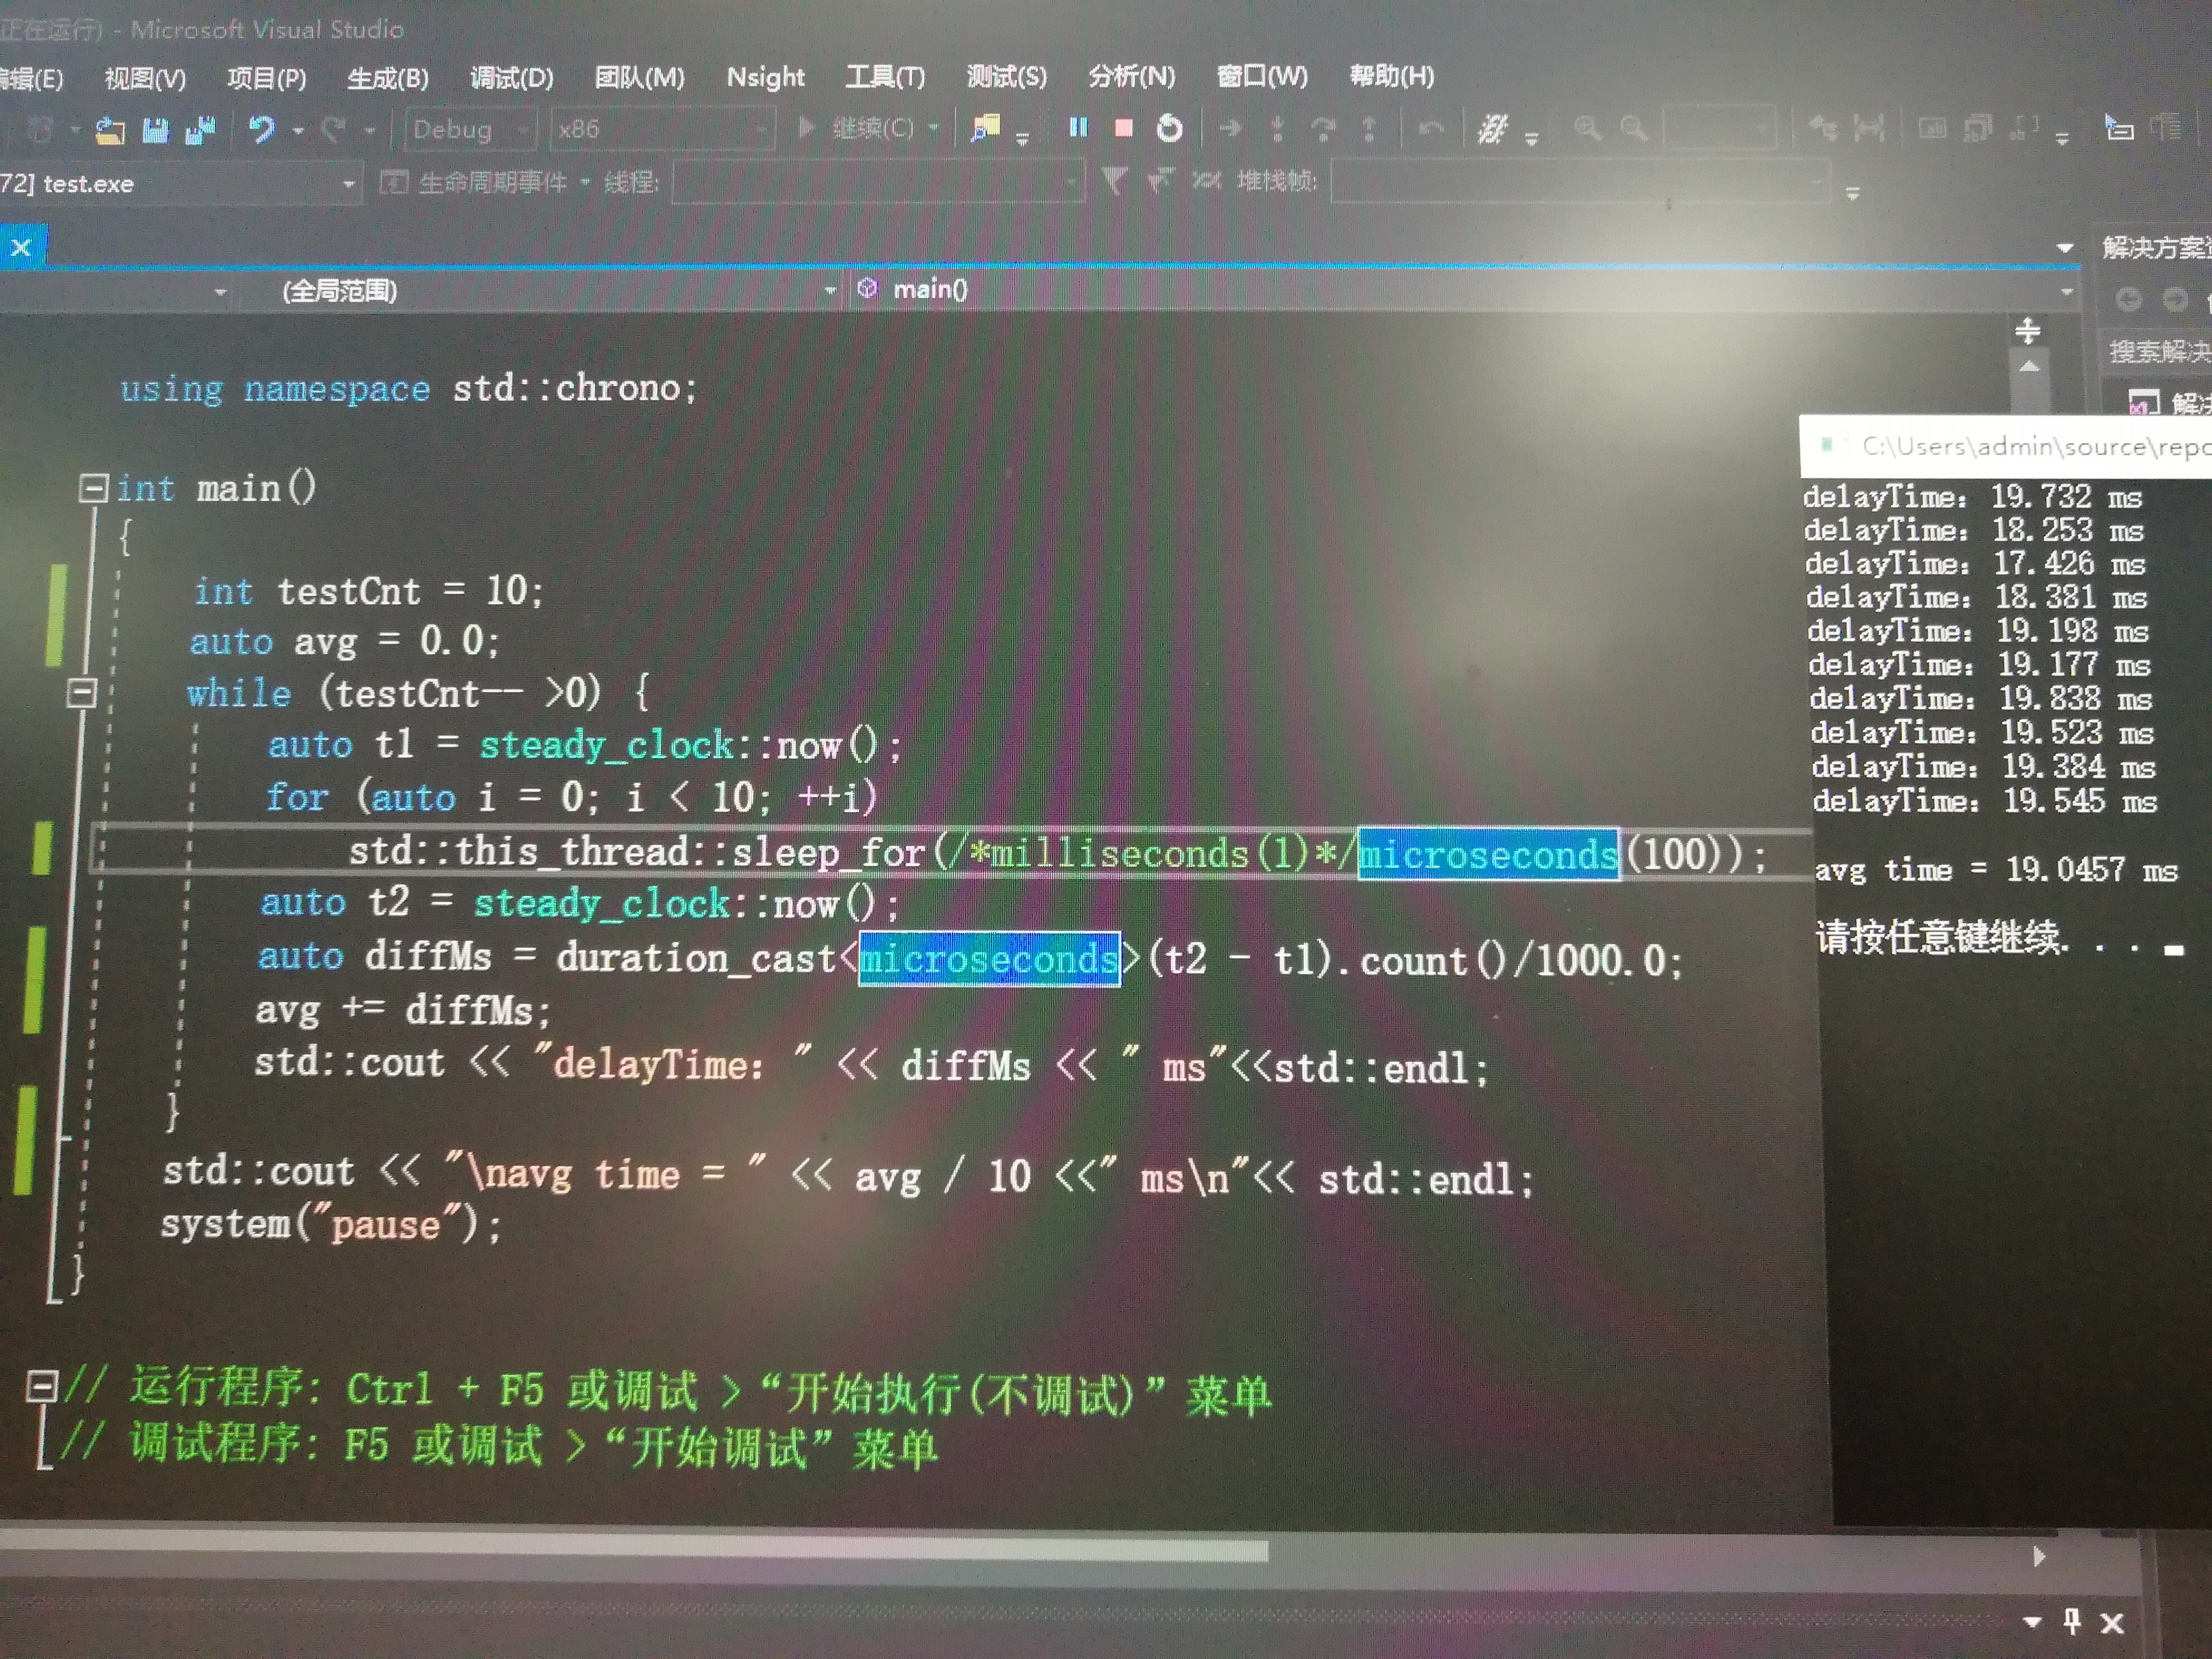Collapse the bottom comment block

(41, 1386)
